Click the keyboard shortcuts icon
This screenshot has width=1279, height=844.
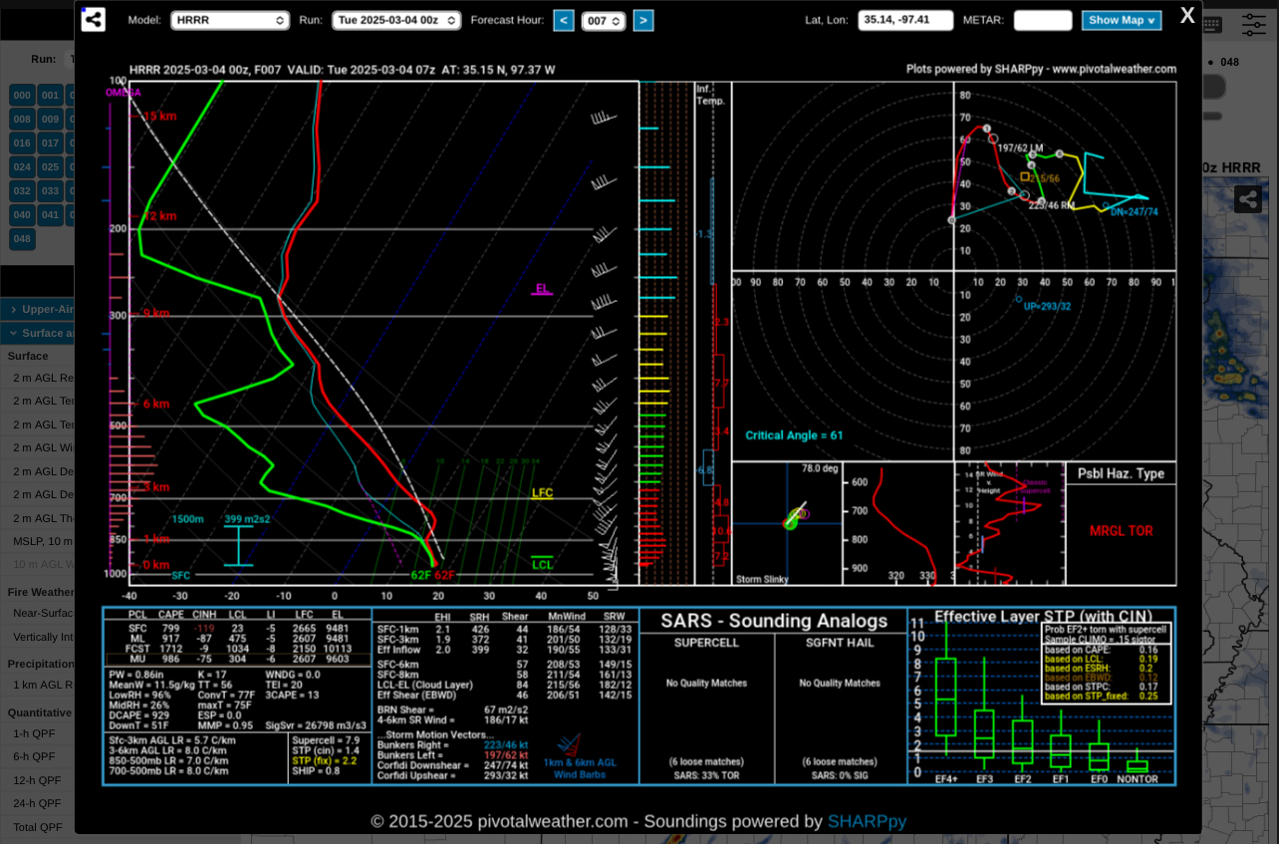(x=1212, y=25)
